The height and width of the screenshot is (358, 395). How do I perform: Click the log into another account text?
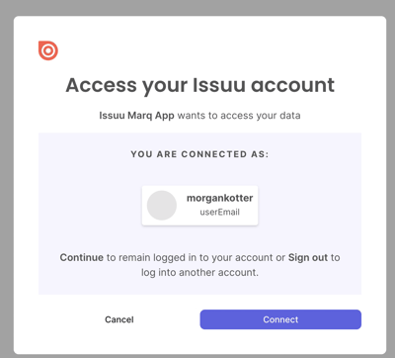[x=199, y=273]
